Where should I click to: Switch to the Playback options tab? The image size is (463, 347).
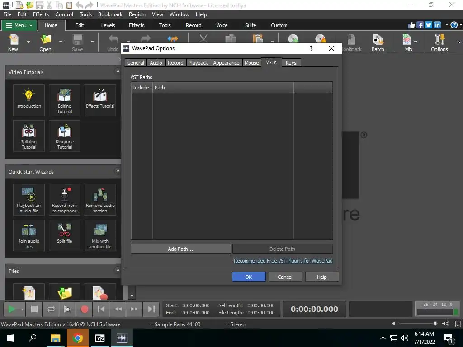pos(198,63)
